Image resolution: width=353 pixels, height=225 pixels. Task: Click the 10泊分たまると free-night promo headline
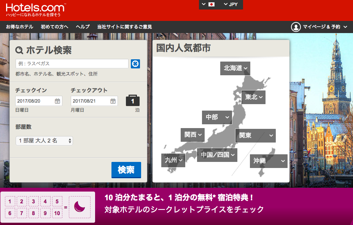coord(179,198)
